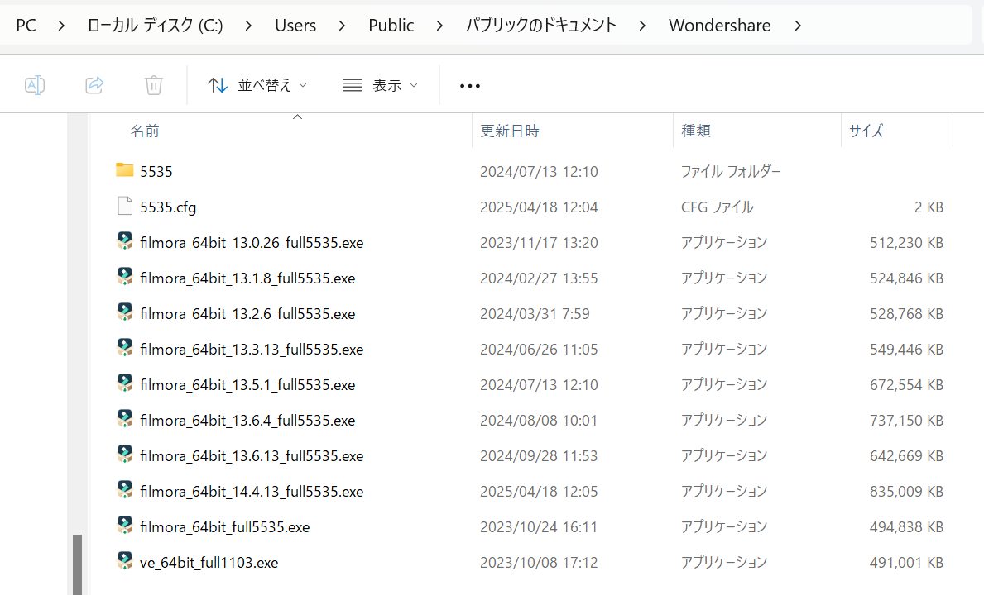Click the 5535.cfg file icon

tap(125, 206)
